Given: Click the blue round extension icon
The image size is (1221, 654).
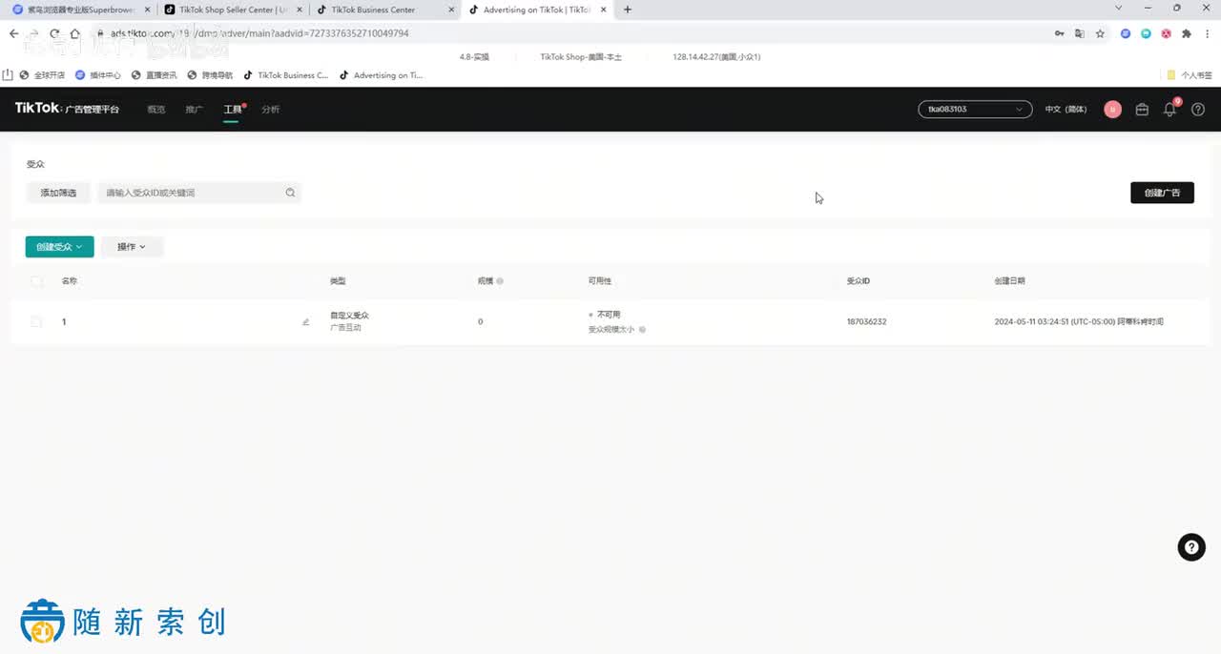Looking at the screenshot, I should point(1126,33).
